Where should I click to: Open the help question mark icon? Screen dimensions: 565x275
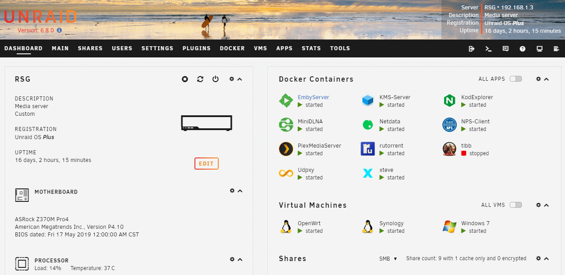coord(522,48)
